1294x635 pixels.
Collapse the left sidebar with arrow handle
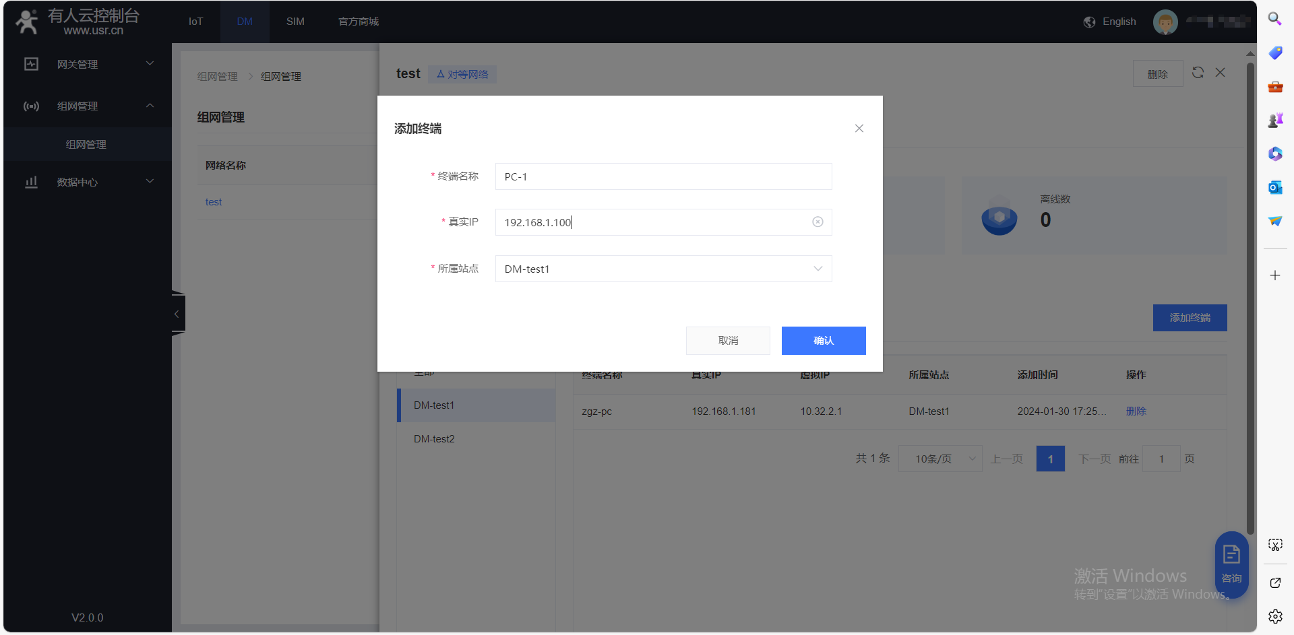(x=177, y=314)
